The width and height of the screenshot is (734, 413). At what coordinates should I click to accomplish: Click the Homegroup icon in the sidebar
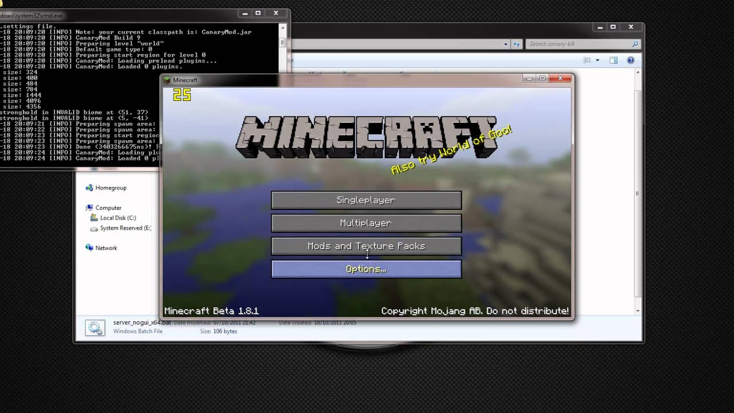click(x=89, y=188)
